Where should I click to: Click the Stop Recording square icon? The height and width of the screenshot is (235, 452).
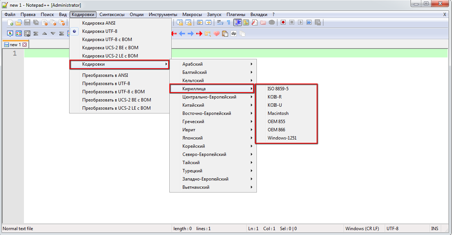292,22
